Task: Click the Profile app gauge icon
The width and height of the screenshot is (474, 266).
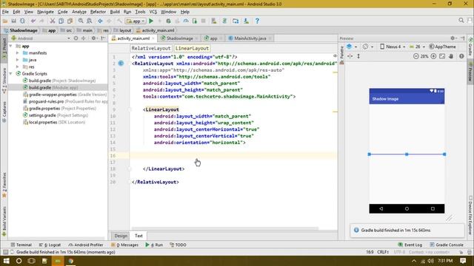Action: [x=186, y=21]
